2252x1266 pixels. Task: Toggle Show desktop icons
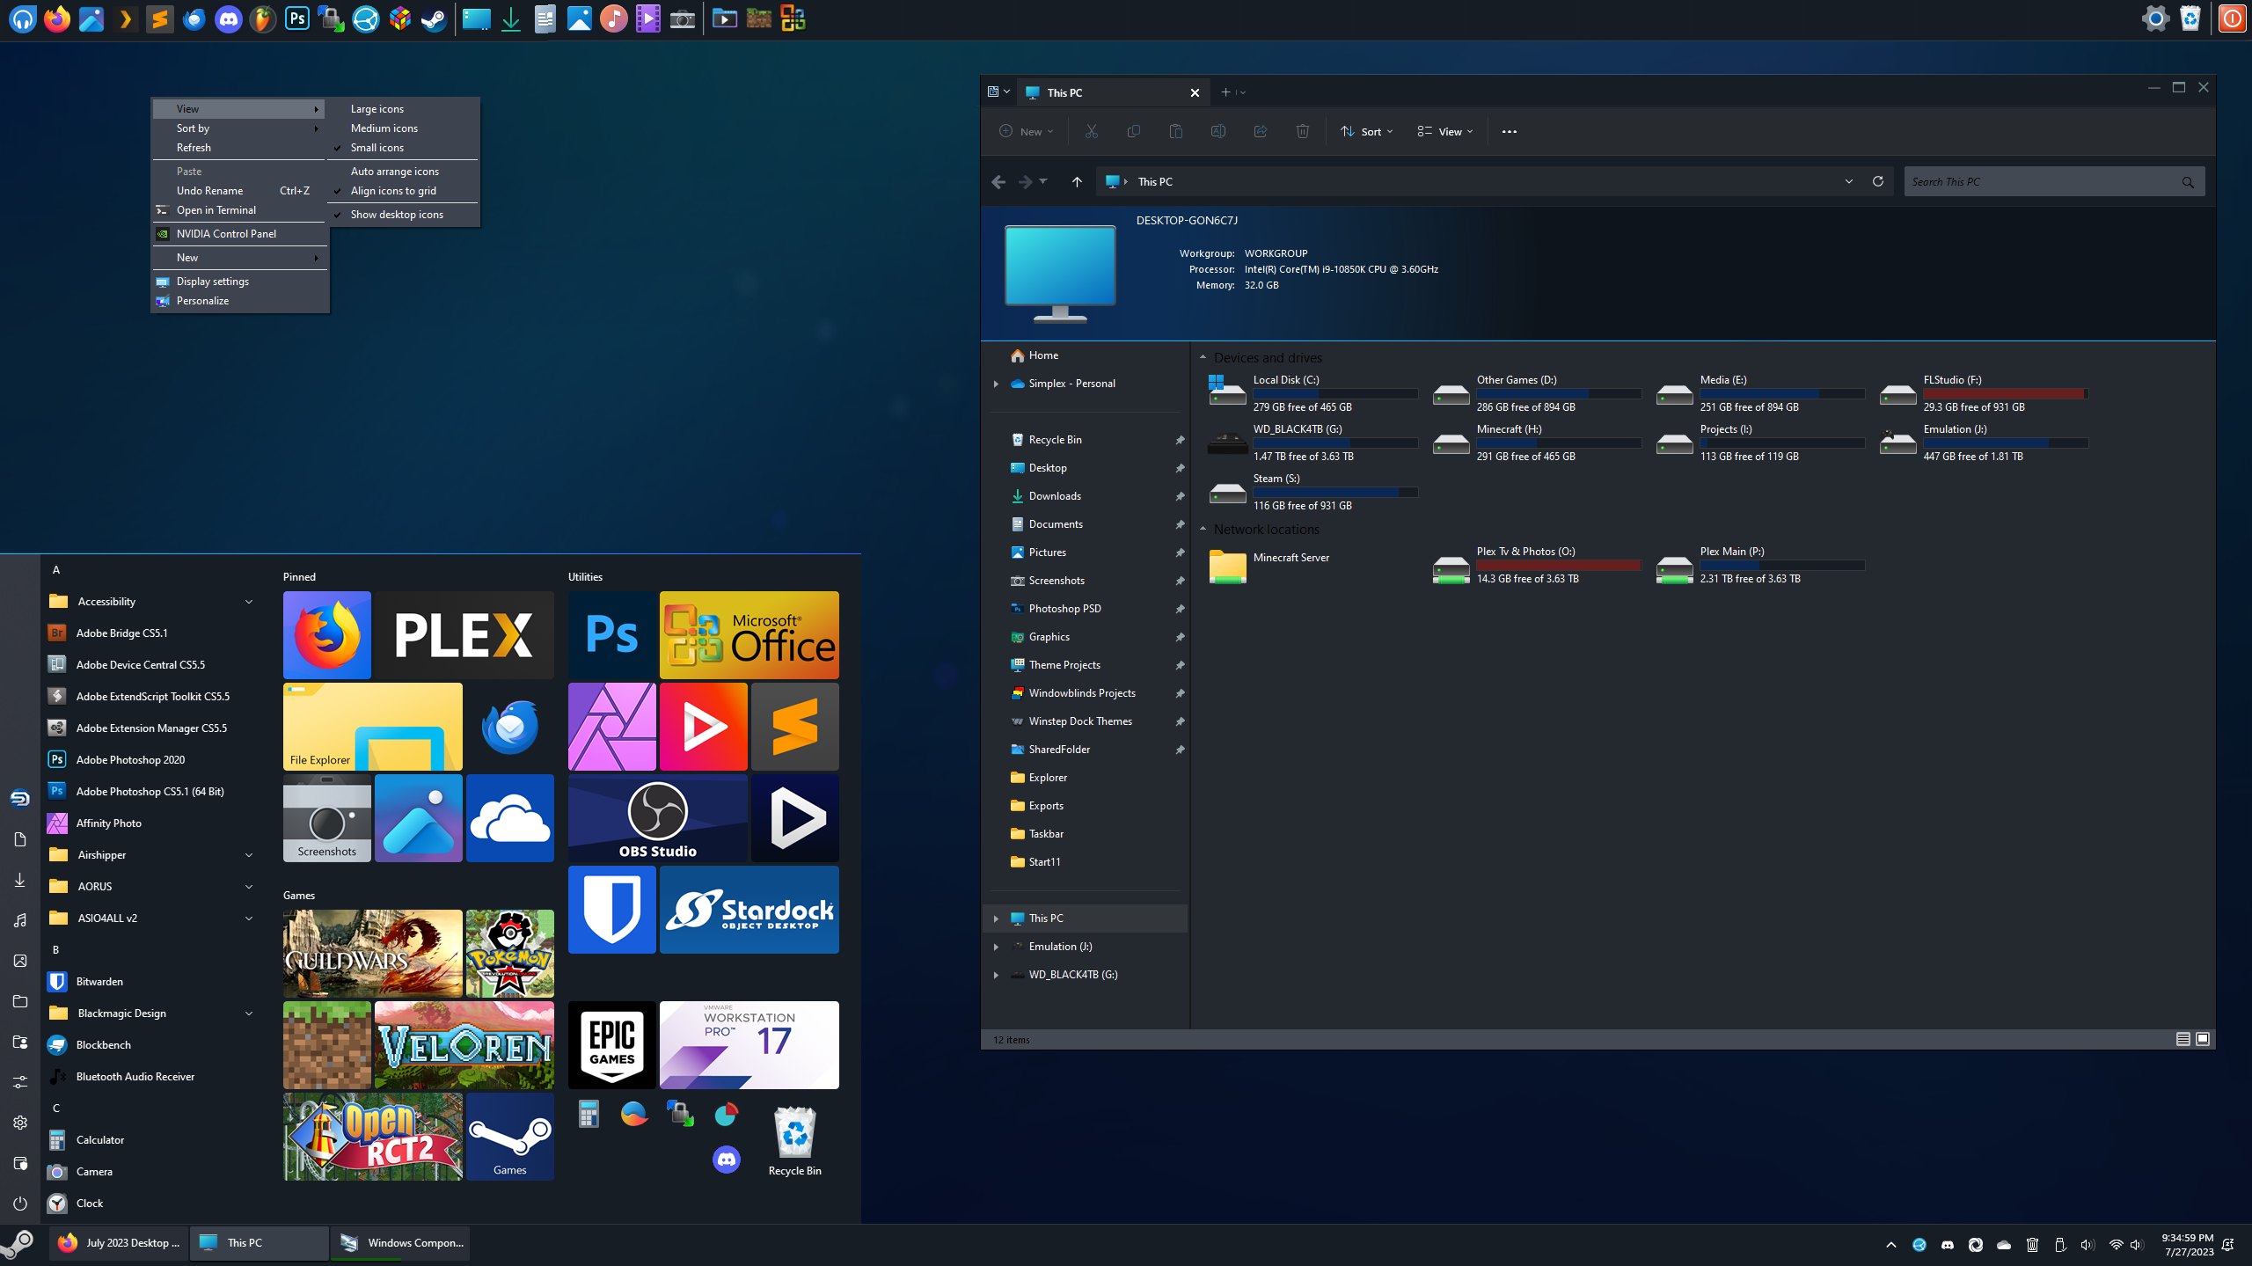(403, 215)
